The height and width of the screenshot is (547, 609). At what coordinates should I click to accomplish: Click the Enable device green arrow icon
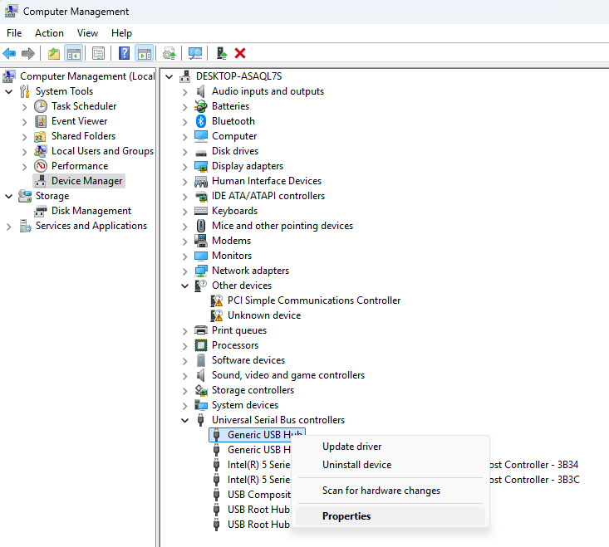[x=222, y=53]
